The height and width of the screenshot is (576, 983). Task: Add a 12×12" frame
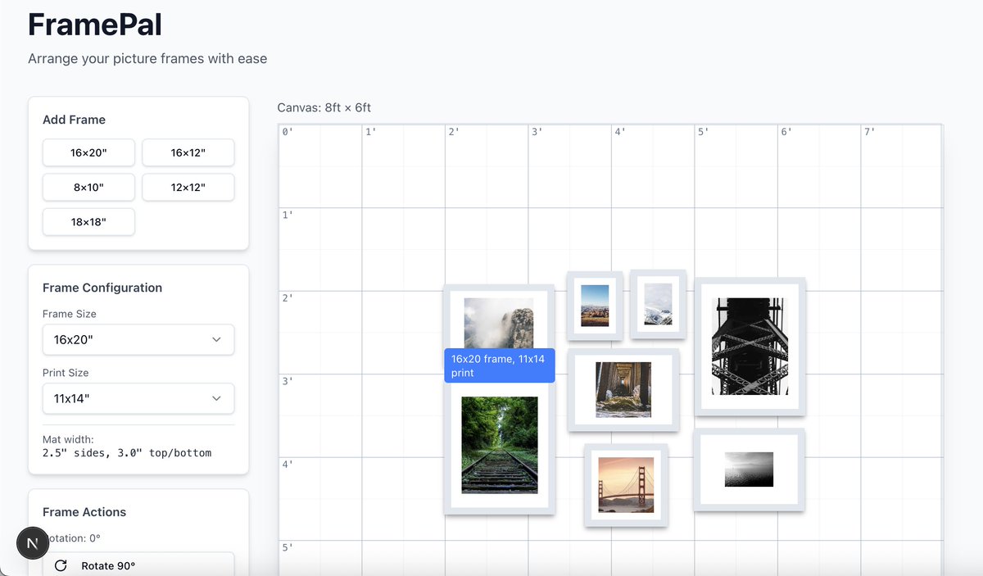(188, 187)
